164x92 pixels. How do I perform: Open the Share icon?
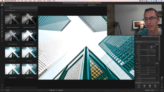click(162, 82)
